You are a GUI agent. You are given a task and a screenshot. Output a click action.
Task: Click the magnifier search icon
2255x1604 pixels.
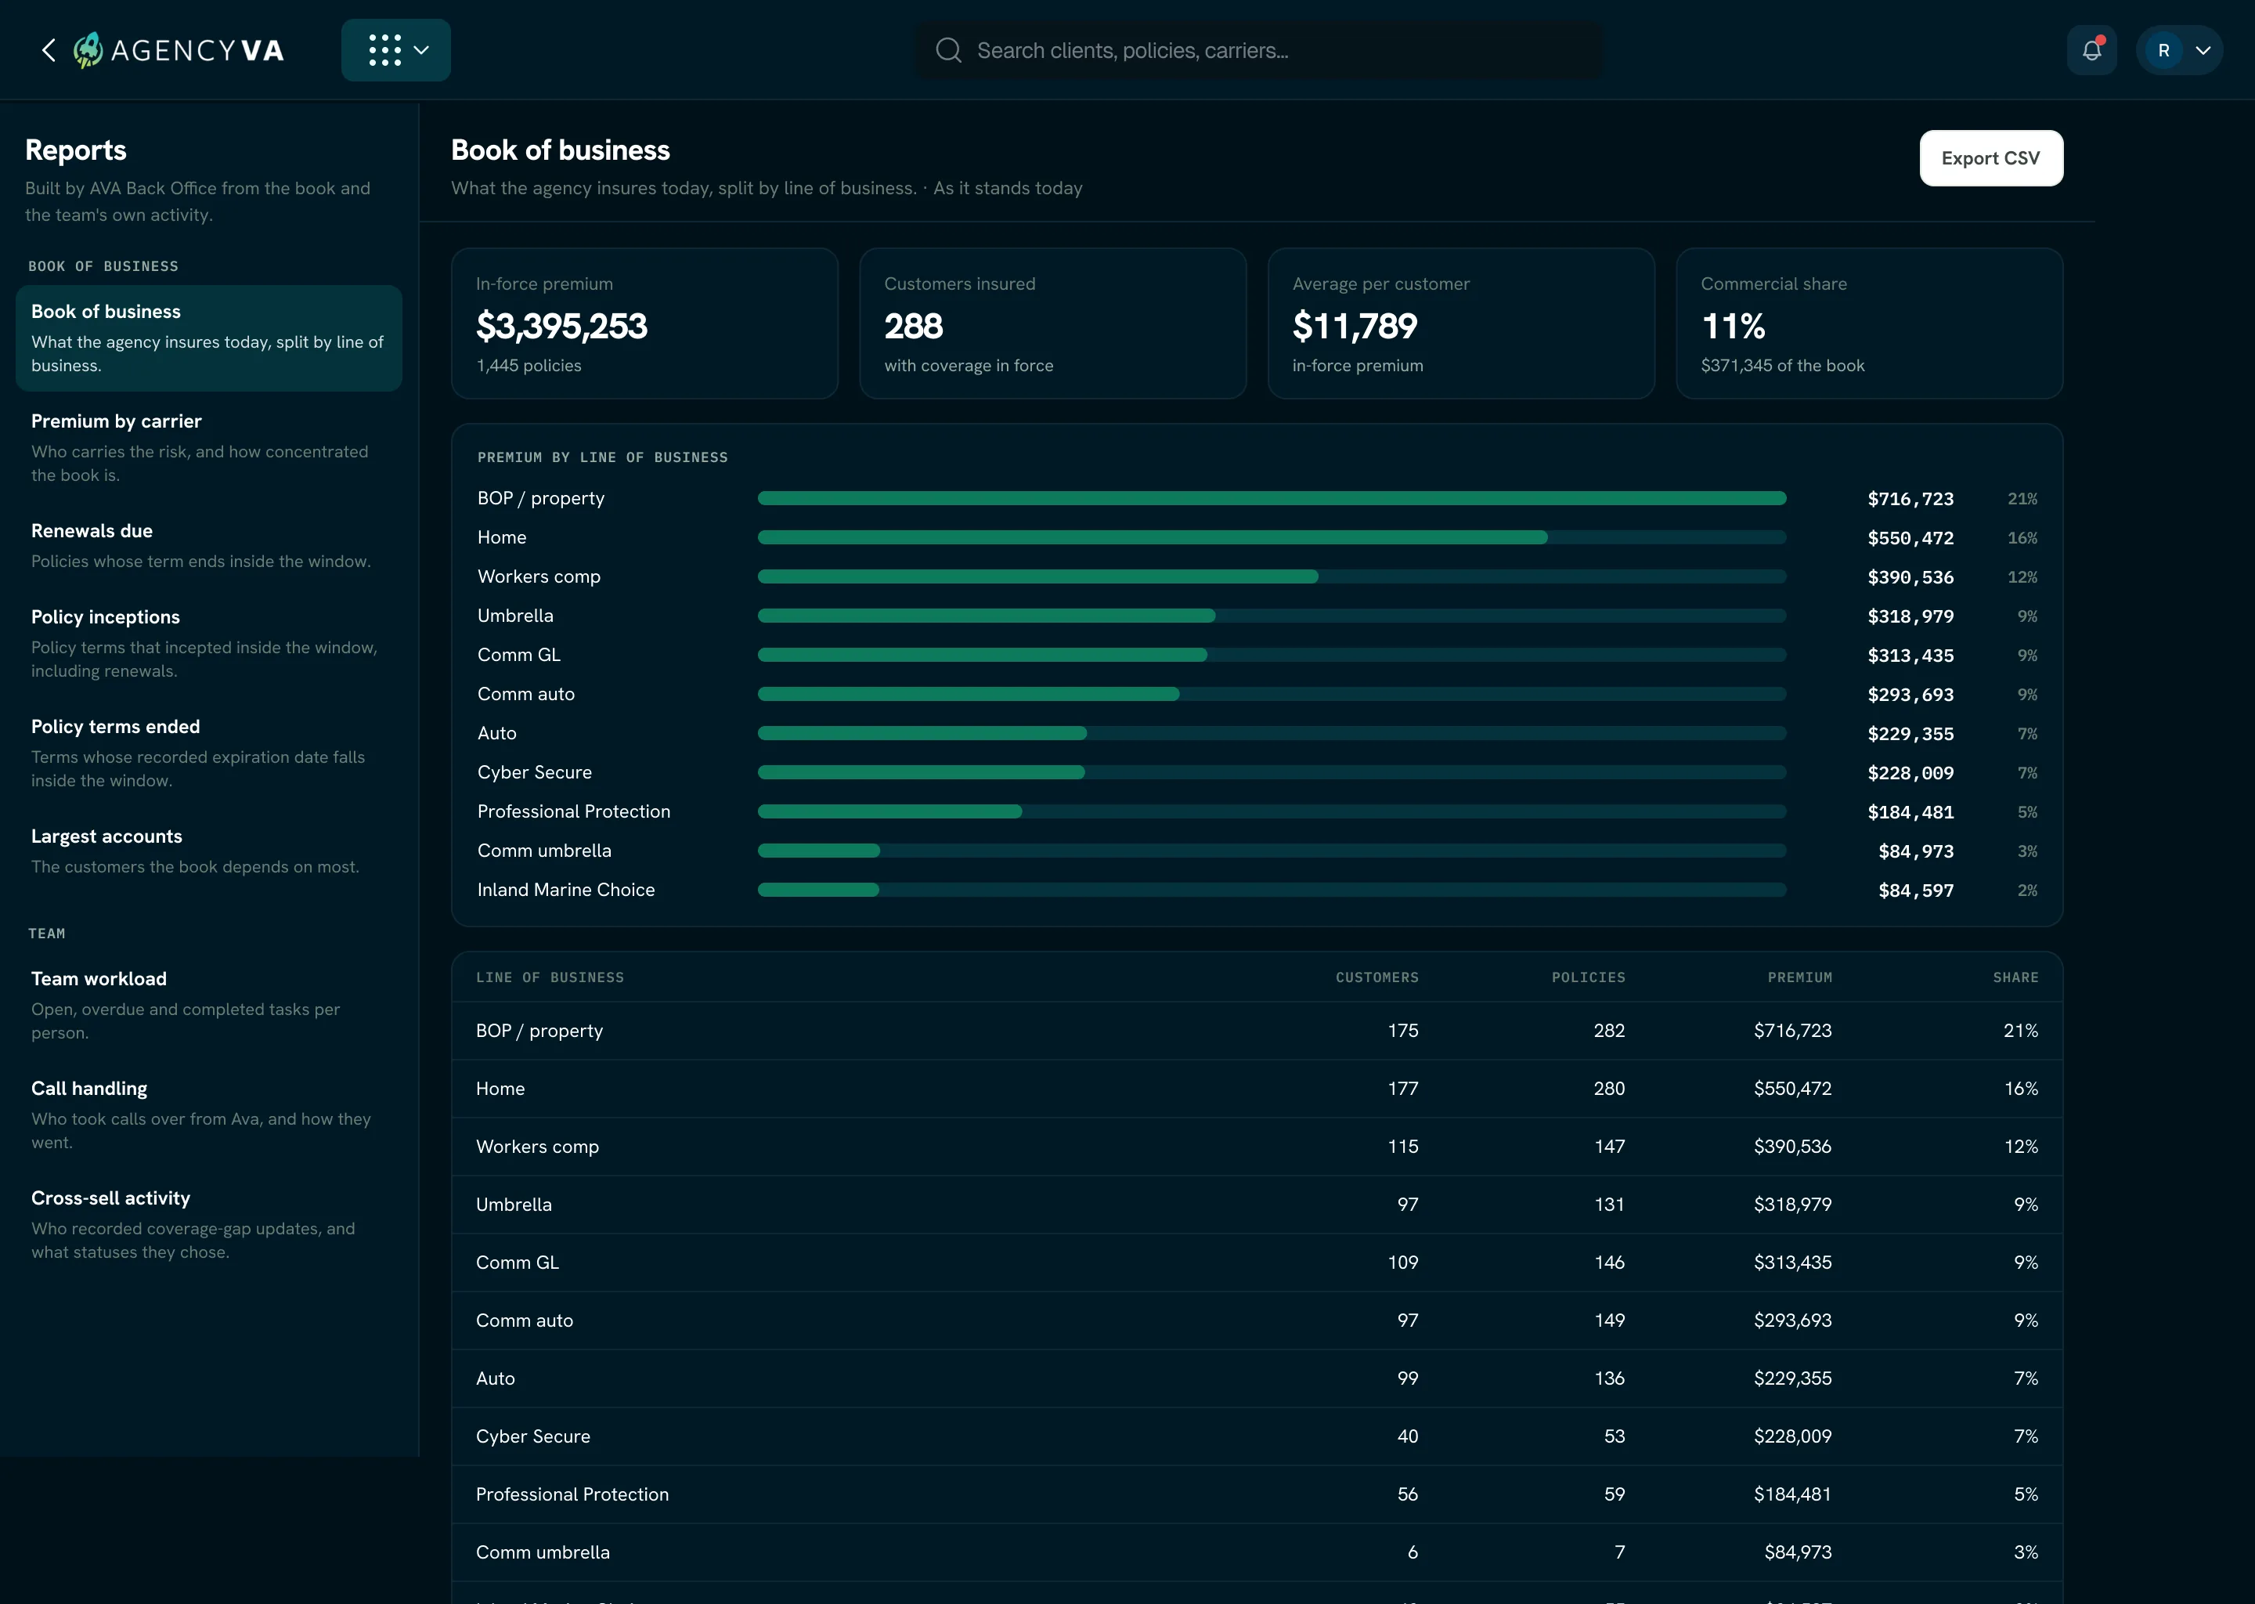click(x=948, y=50)
